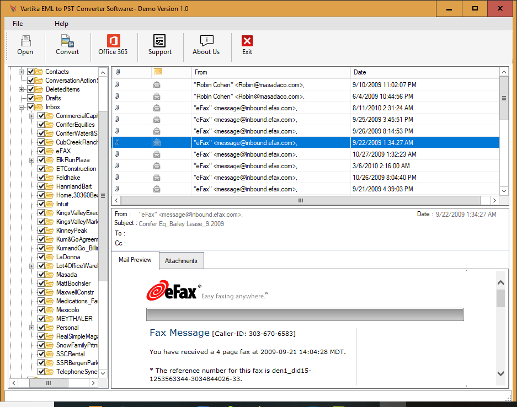Click paperclip of 9/26/2009 eFax row
517x407 pixels.
117,131
